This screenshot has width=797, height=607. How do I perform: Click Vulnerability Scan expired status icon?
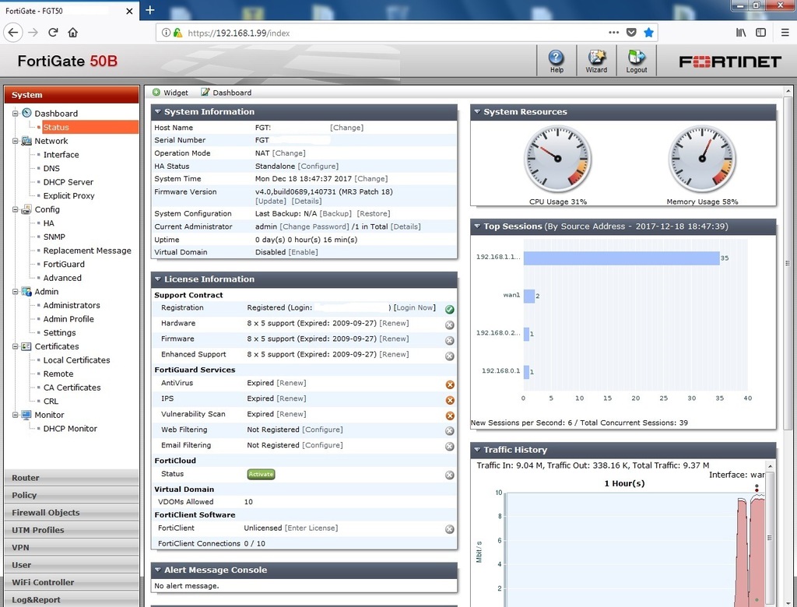click(449, 416)
